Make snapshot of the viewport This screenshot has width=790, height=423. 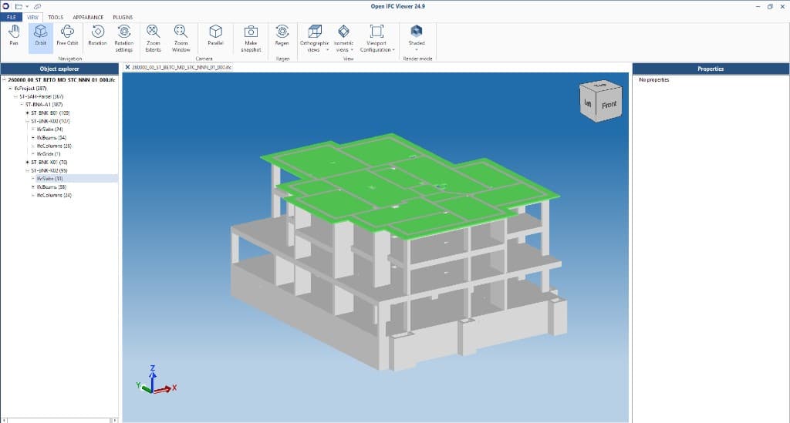251,39
